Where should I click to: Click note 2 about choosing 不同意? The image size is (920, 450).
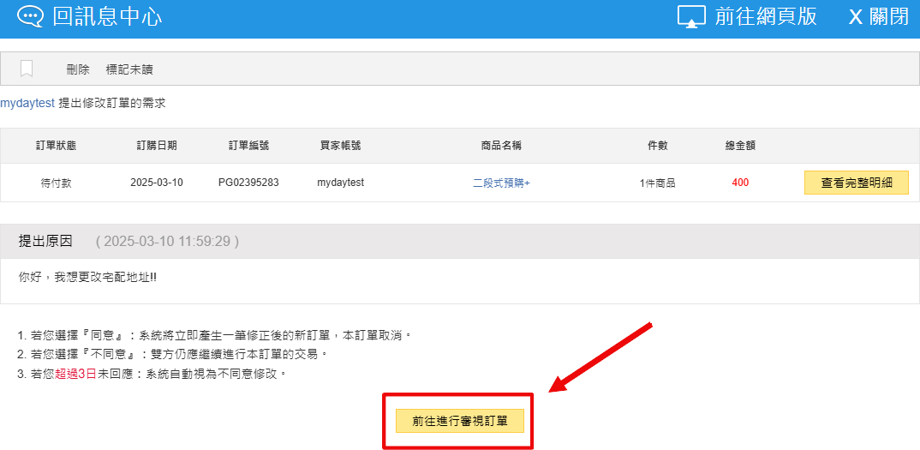tap(172, 355)
